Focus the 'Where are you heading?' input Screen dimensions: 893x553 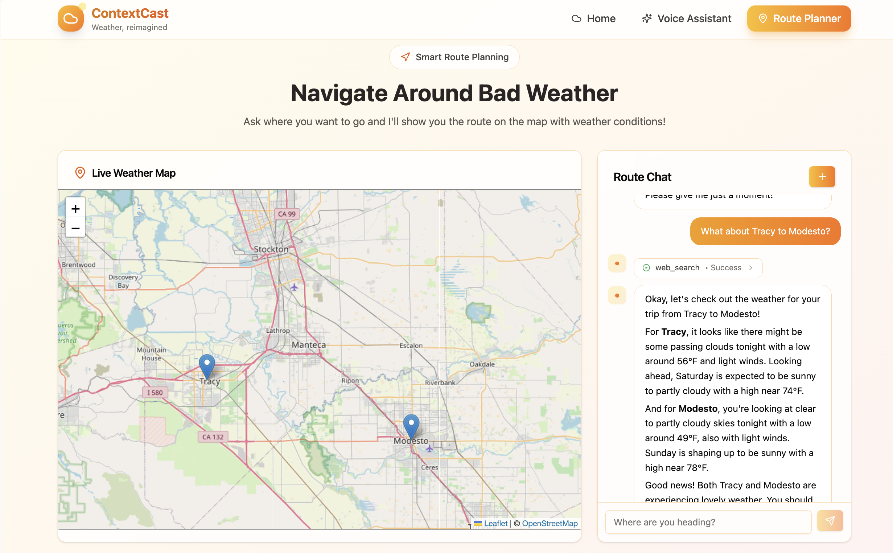click(x=708, y=522)
